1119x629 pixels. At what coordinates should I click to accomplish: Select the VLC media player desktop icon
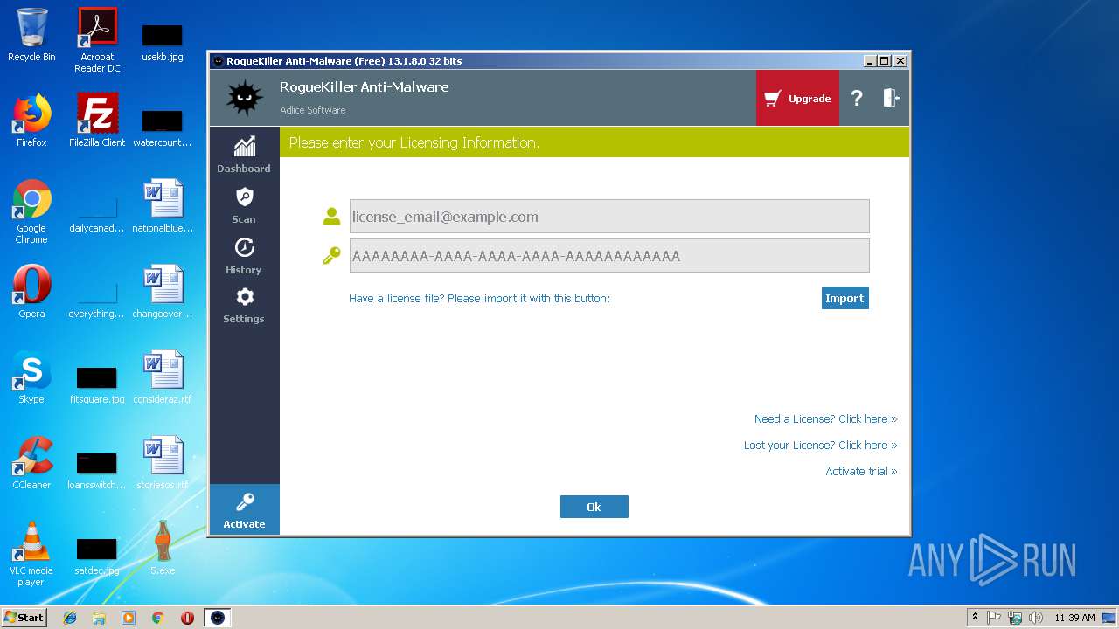click(x=31, y=554)
